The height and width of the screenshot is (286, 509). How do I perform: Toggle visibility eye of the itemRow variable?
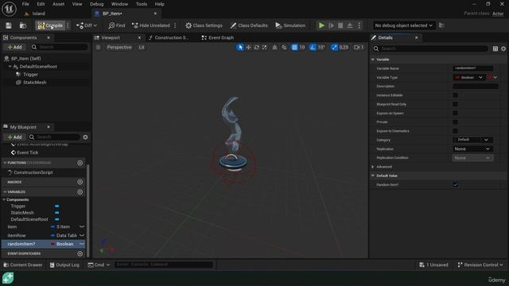tap(82, 235)
